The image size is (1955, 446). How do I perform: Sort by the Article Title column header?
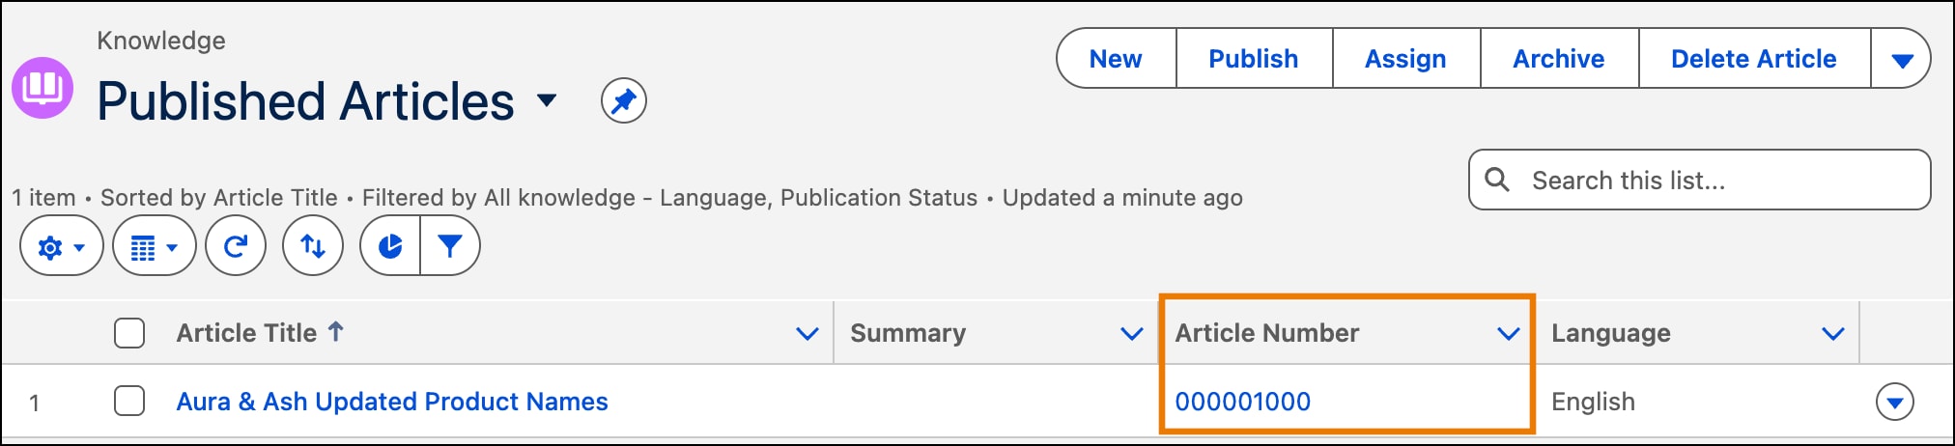(x=247, y=333)
